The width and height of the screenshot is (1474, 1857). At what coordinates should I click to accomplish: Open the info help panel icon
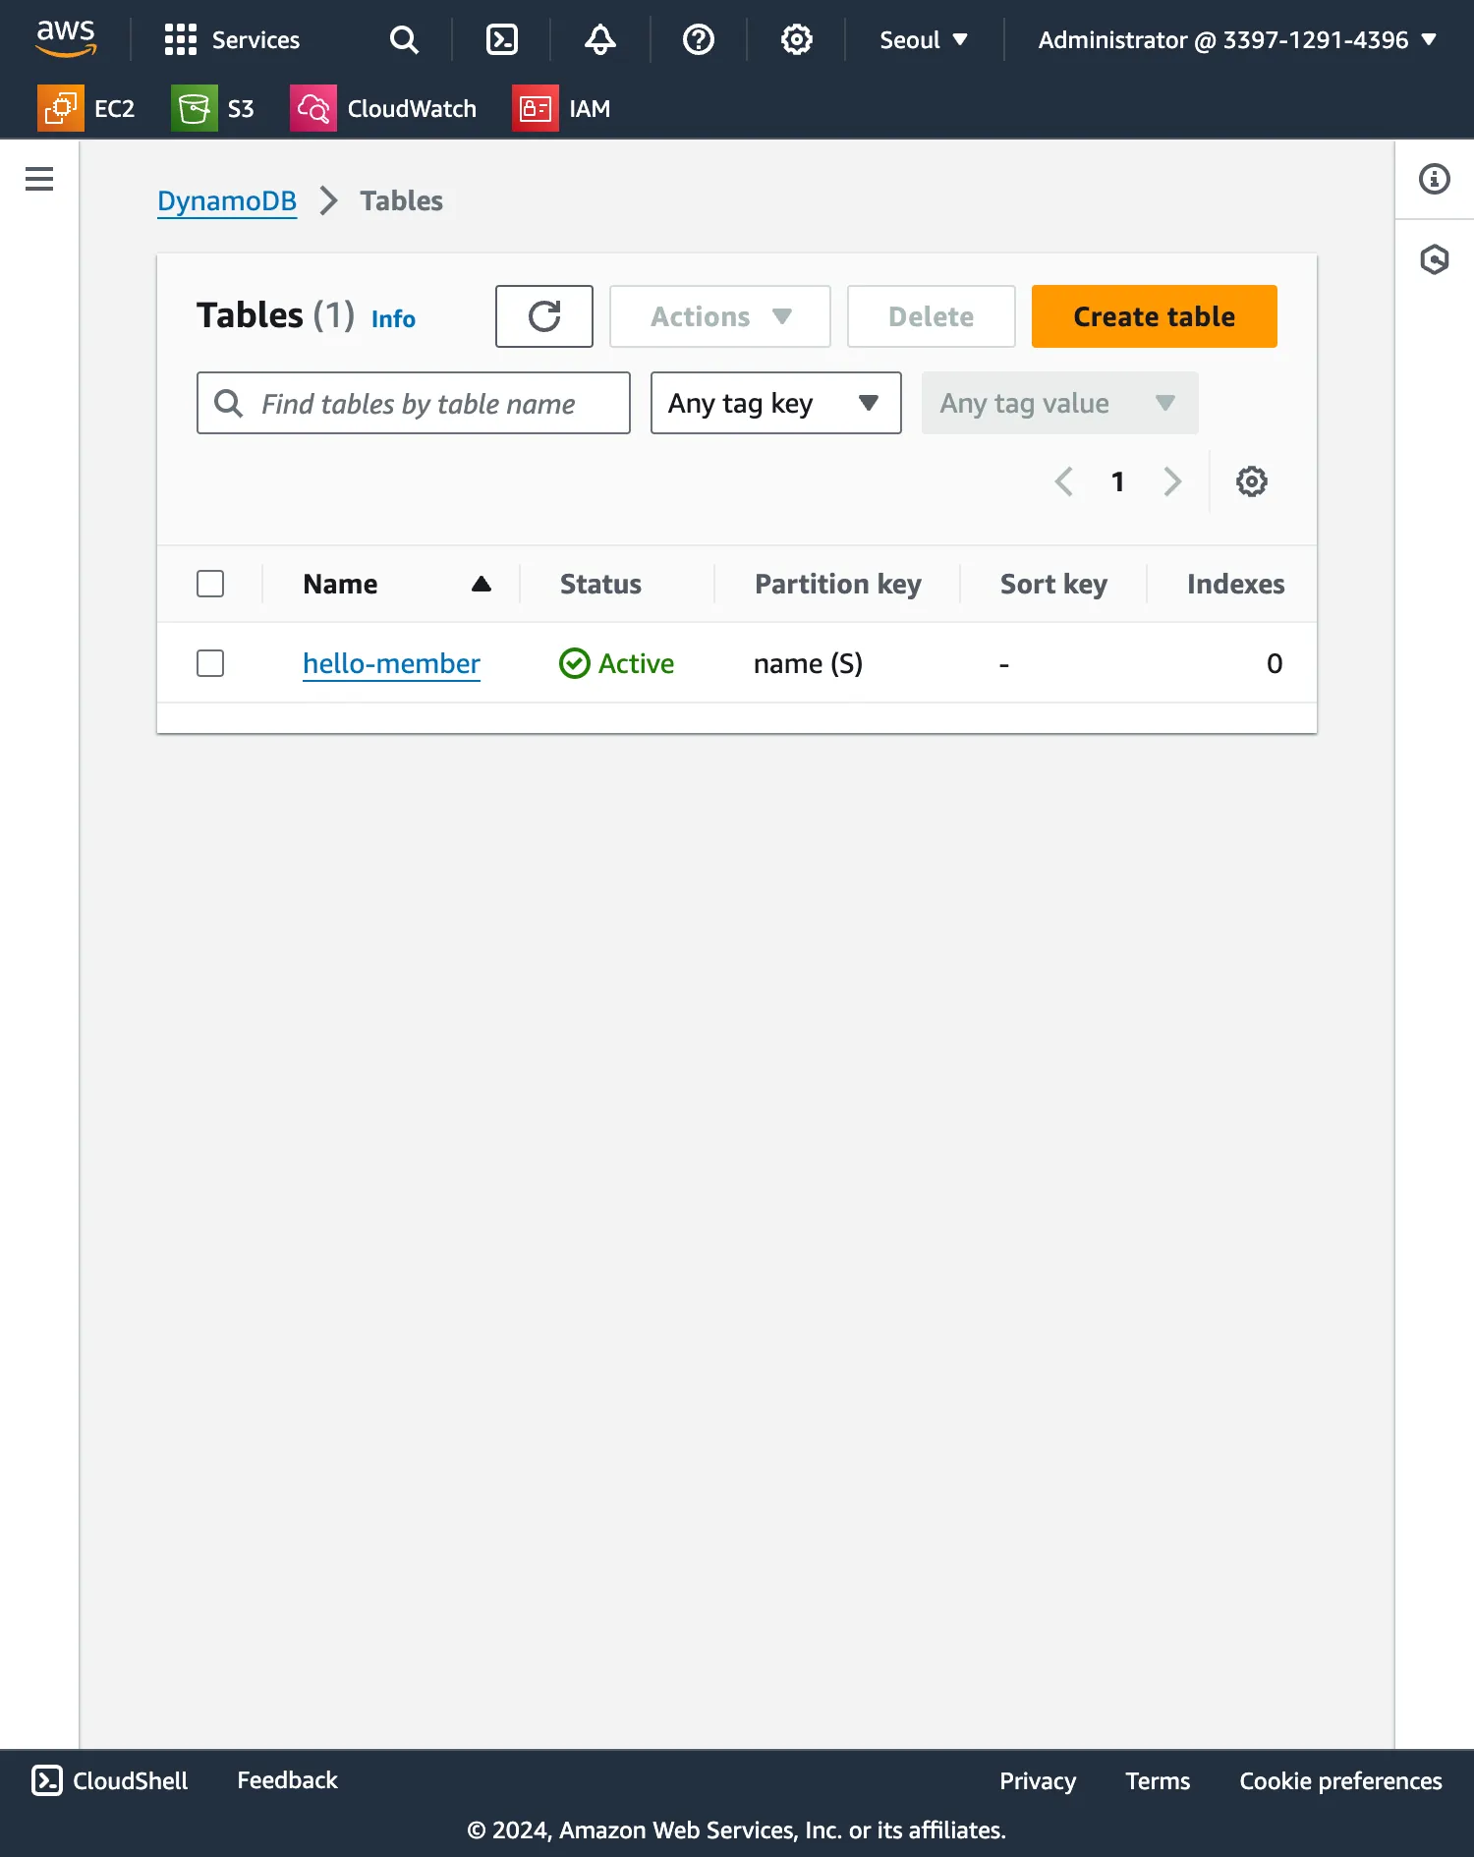click(1435, 179)
